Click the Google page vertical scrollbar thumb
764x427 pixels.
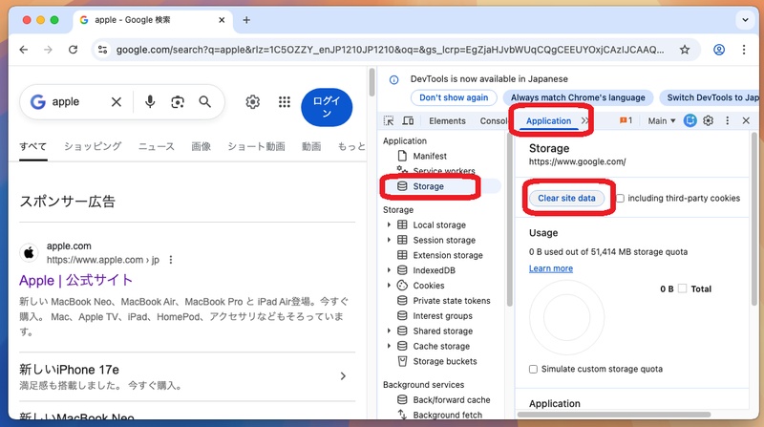pyautogui.click(x=371, y=82)
